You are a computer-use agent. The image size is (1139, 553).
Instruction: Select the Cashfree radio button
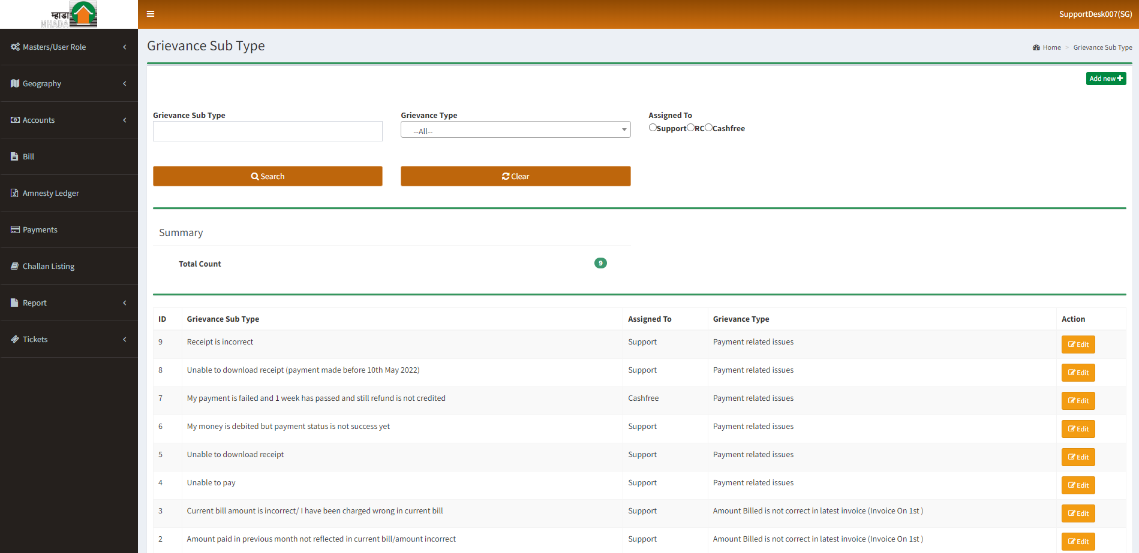(708, 128)
